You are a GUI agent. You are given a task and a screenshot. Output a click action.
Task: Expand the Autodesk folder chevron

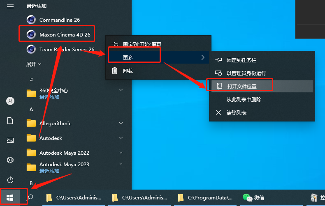(121, 138)
